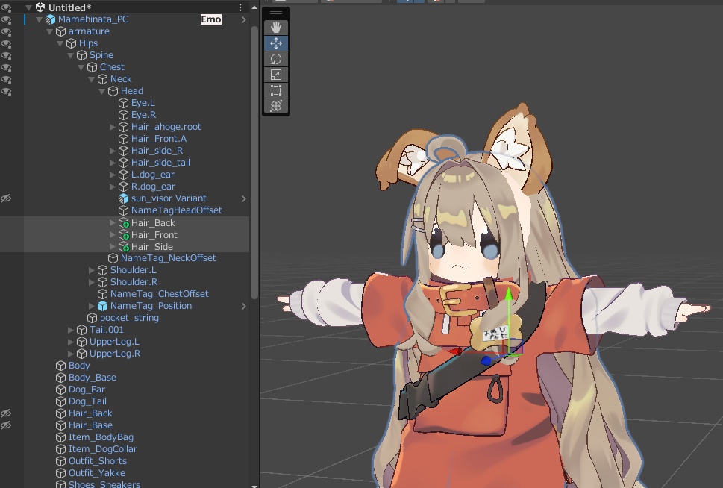
Task: Click the red X-axis gizmo arrow
Action: pos(454,352)
